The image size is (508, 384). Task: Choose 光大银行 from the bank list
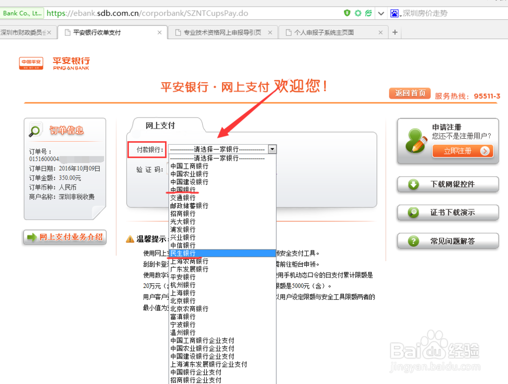[x=223, y=221]
